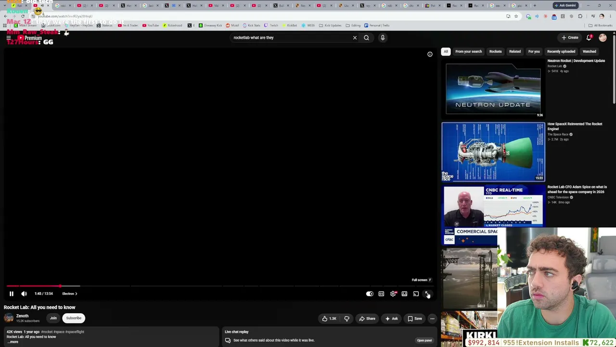Join the Zenoth channel membership
Image resolution: width=616 pixels, height=347 pixels.
[x=53, y=318]
